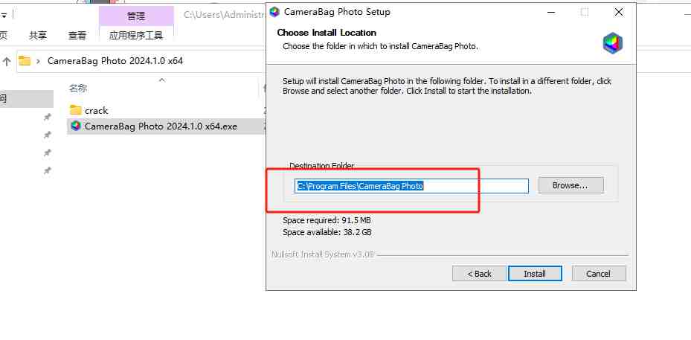Cancel the CameraBag Photo setup

598,274
